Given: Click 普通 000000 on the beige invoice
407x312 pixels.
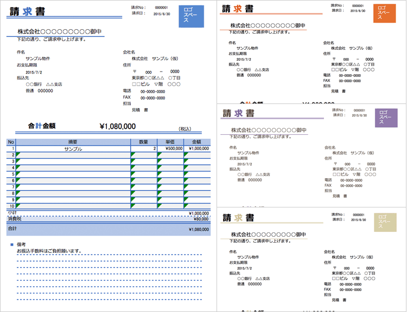Looking at the screenshot, I should coord(249,284).
